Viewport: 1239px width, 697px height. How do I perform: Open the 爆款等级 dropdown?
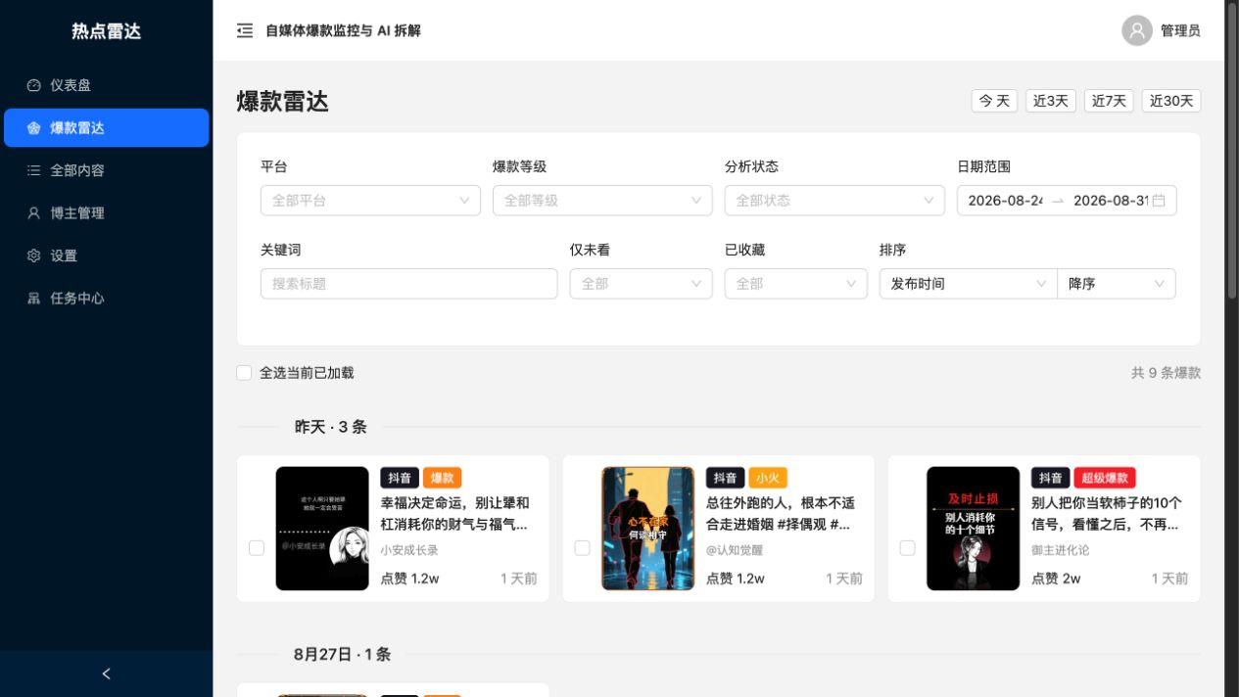tap(602, 201)
